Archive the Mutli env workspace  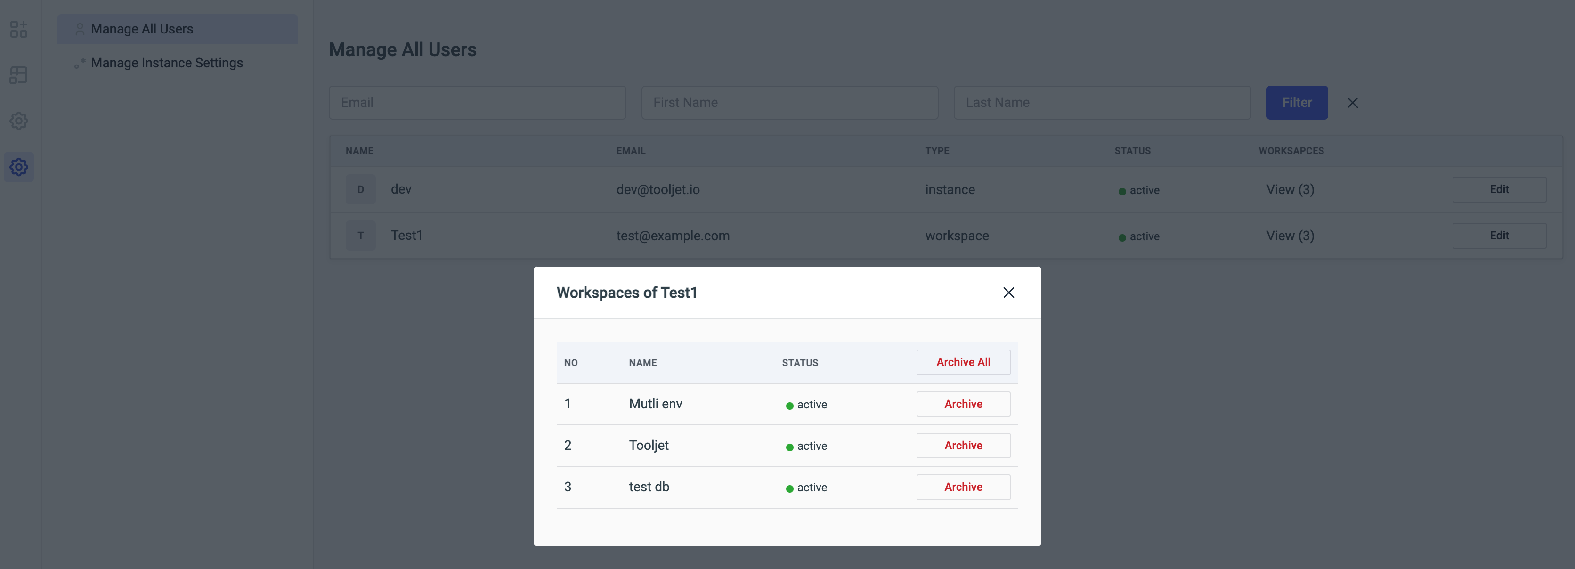coord(962,404)
